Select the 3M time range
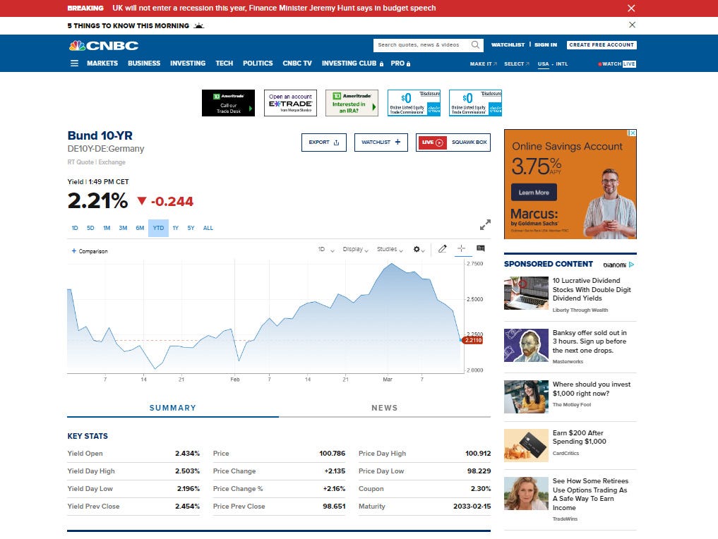The height and width of the screenshot is (539, 718). (x=123, y=228)
